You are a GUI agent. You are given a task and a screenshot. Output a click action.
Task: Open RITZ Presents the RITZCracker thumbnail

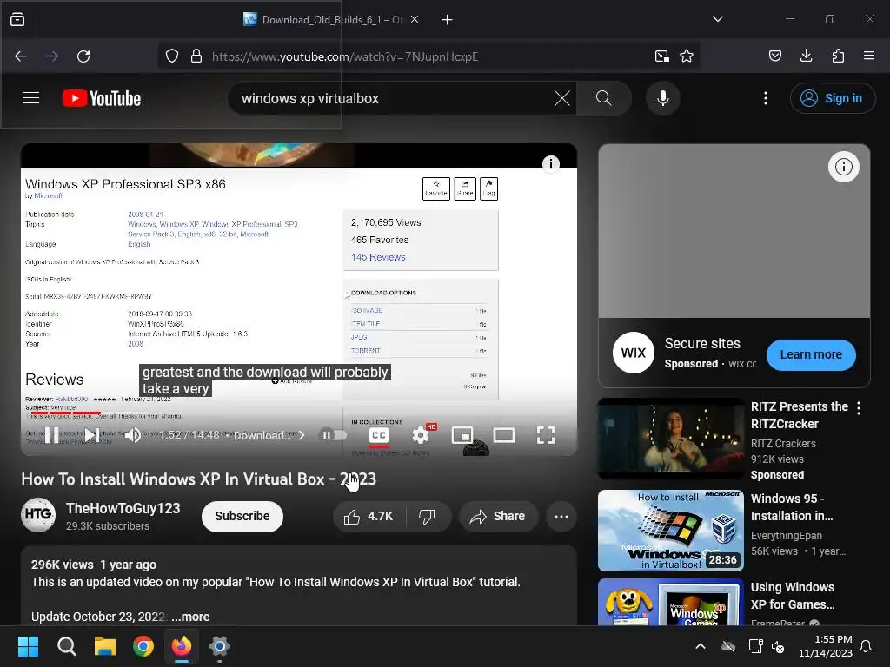[670, 439]
